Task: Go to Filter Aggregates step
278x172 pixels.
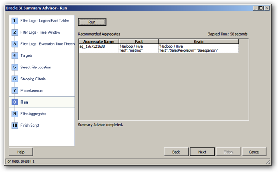Action: point(33,114)
